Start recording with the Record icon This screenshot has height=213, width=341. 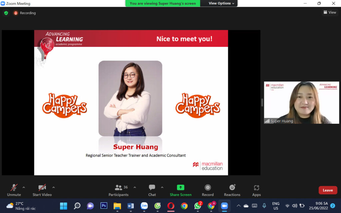207,188
